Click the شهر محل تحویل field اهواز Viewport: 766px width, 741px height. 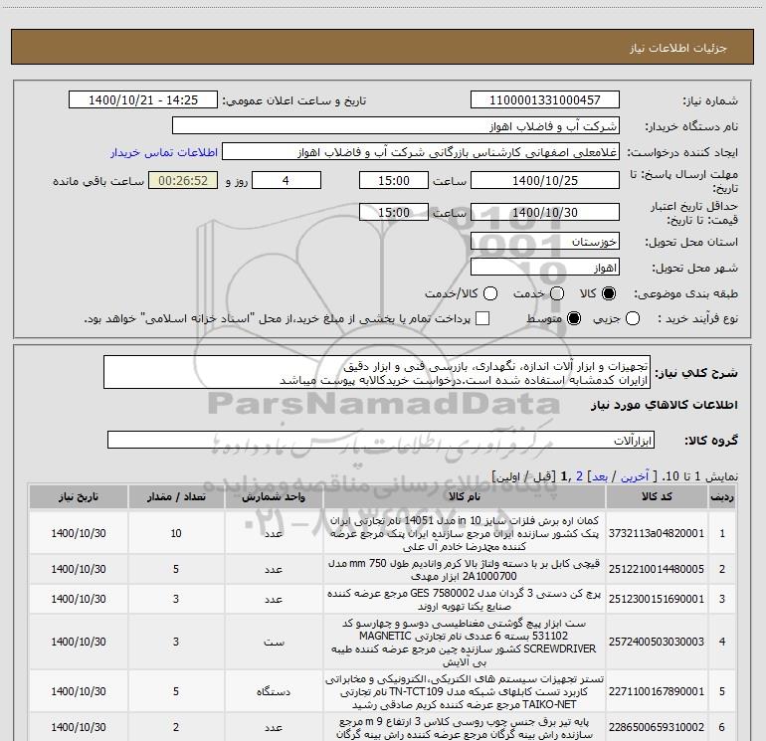coord(545,268)
